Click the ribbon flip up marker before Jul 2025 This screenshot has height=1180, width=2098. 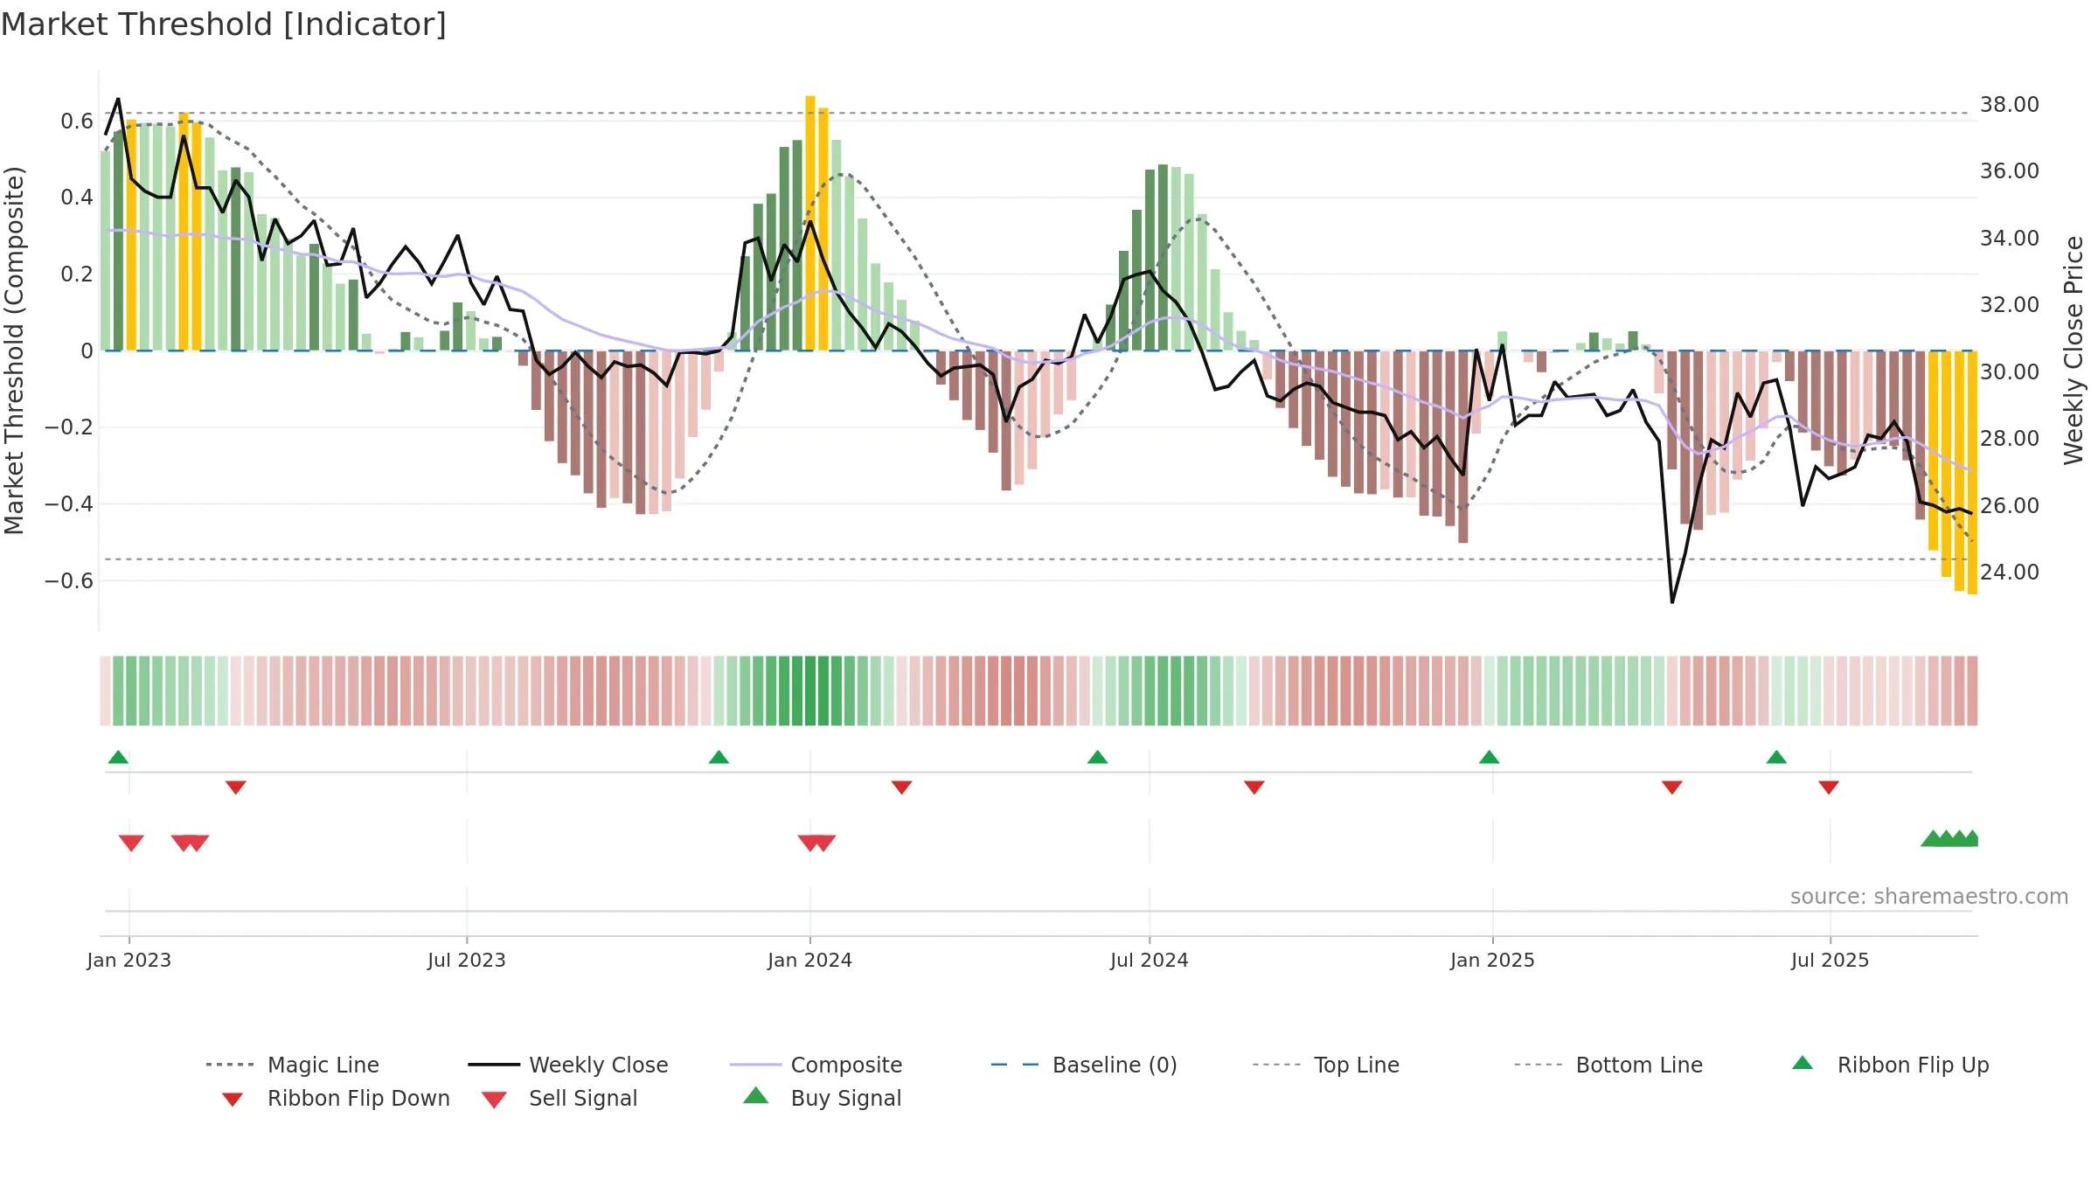point(1776,757)
